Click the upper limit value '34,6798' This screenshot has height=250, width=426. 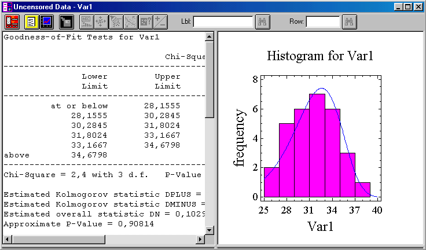pos(162,145)
